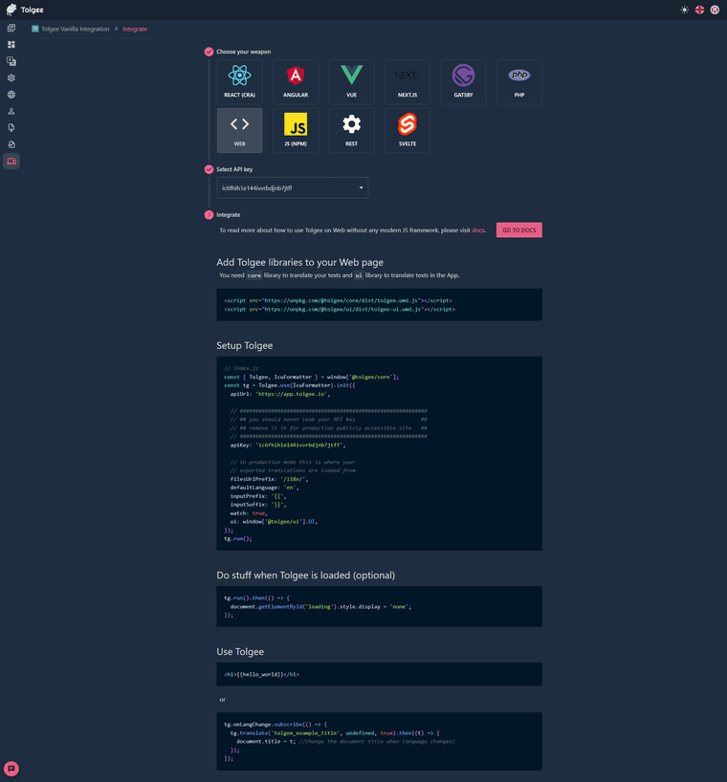Image resolution: width=727 pixels, height=782 pixels.
Task: Pick the Vue integration option
Action: pos(351,81)
